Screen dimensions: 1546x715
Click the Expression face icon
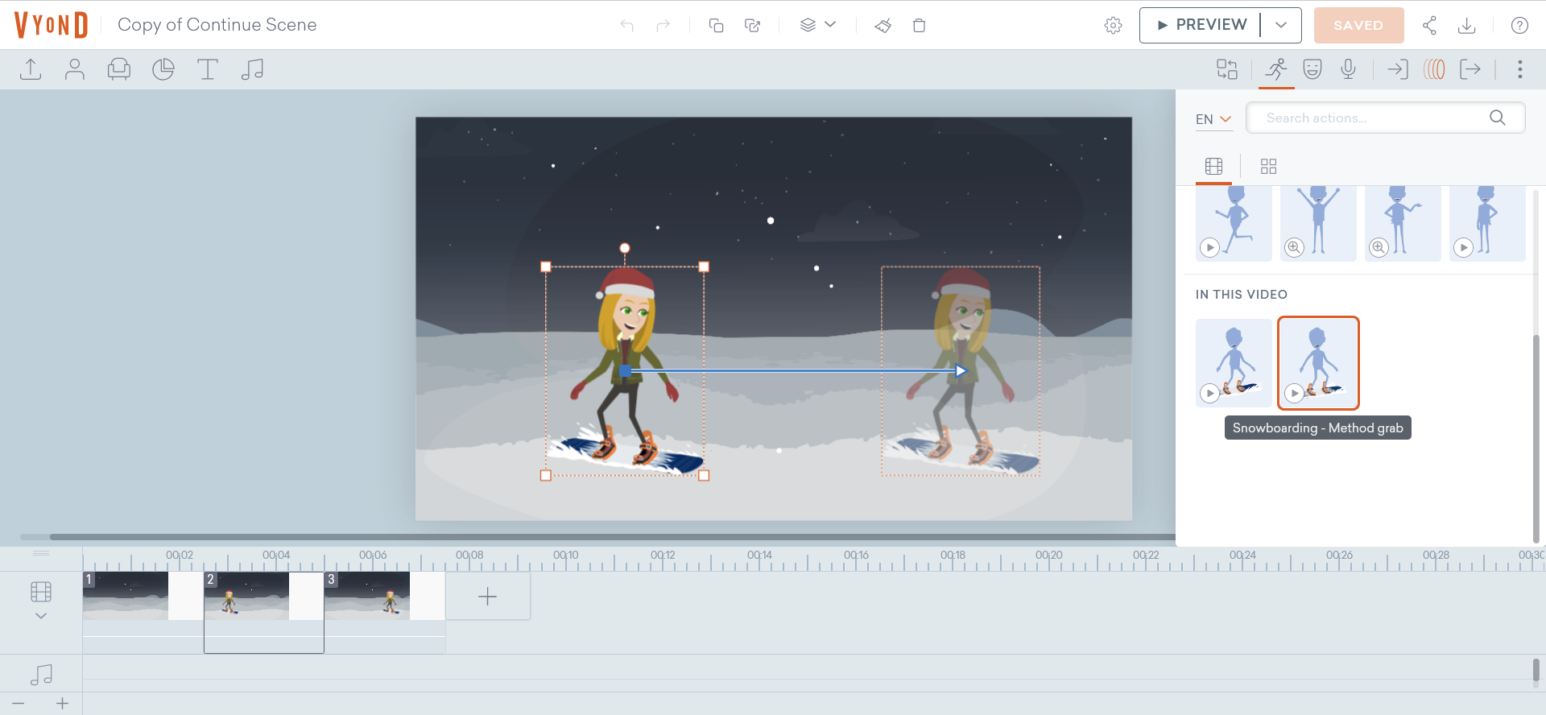tap(1312, 69)
